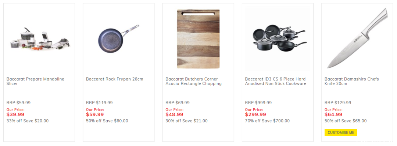View the Damashiro chefs knife photo
397x146 pixels.
click(x=357, y=38)
